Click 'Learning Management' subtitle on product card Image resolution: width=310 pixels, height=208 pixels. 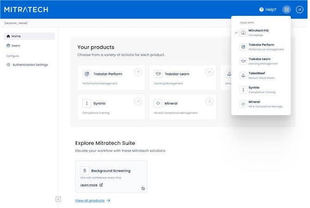coord(168,83)
